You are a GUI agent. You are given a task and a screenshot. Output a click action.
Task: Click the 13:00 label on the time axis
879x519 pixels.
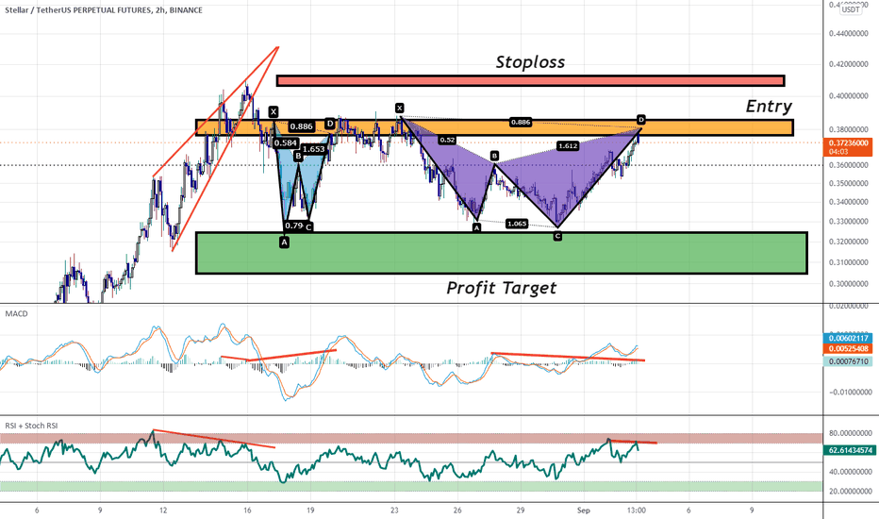point(637,510)
